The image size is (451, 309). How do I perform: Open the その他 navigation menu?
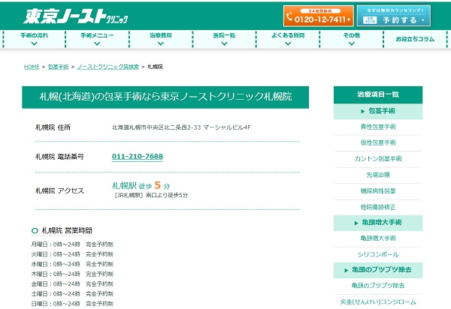point(352,37)
